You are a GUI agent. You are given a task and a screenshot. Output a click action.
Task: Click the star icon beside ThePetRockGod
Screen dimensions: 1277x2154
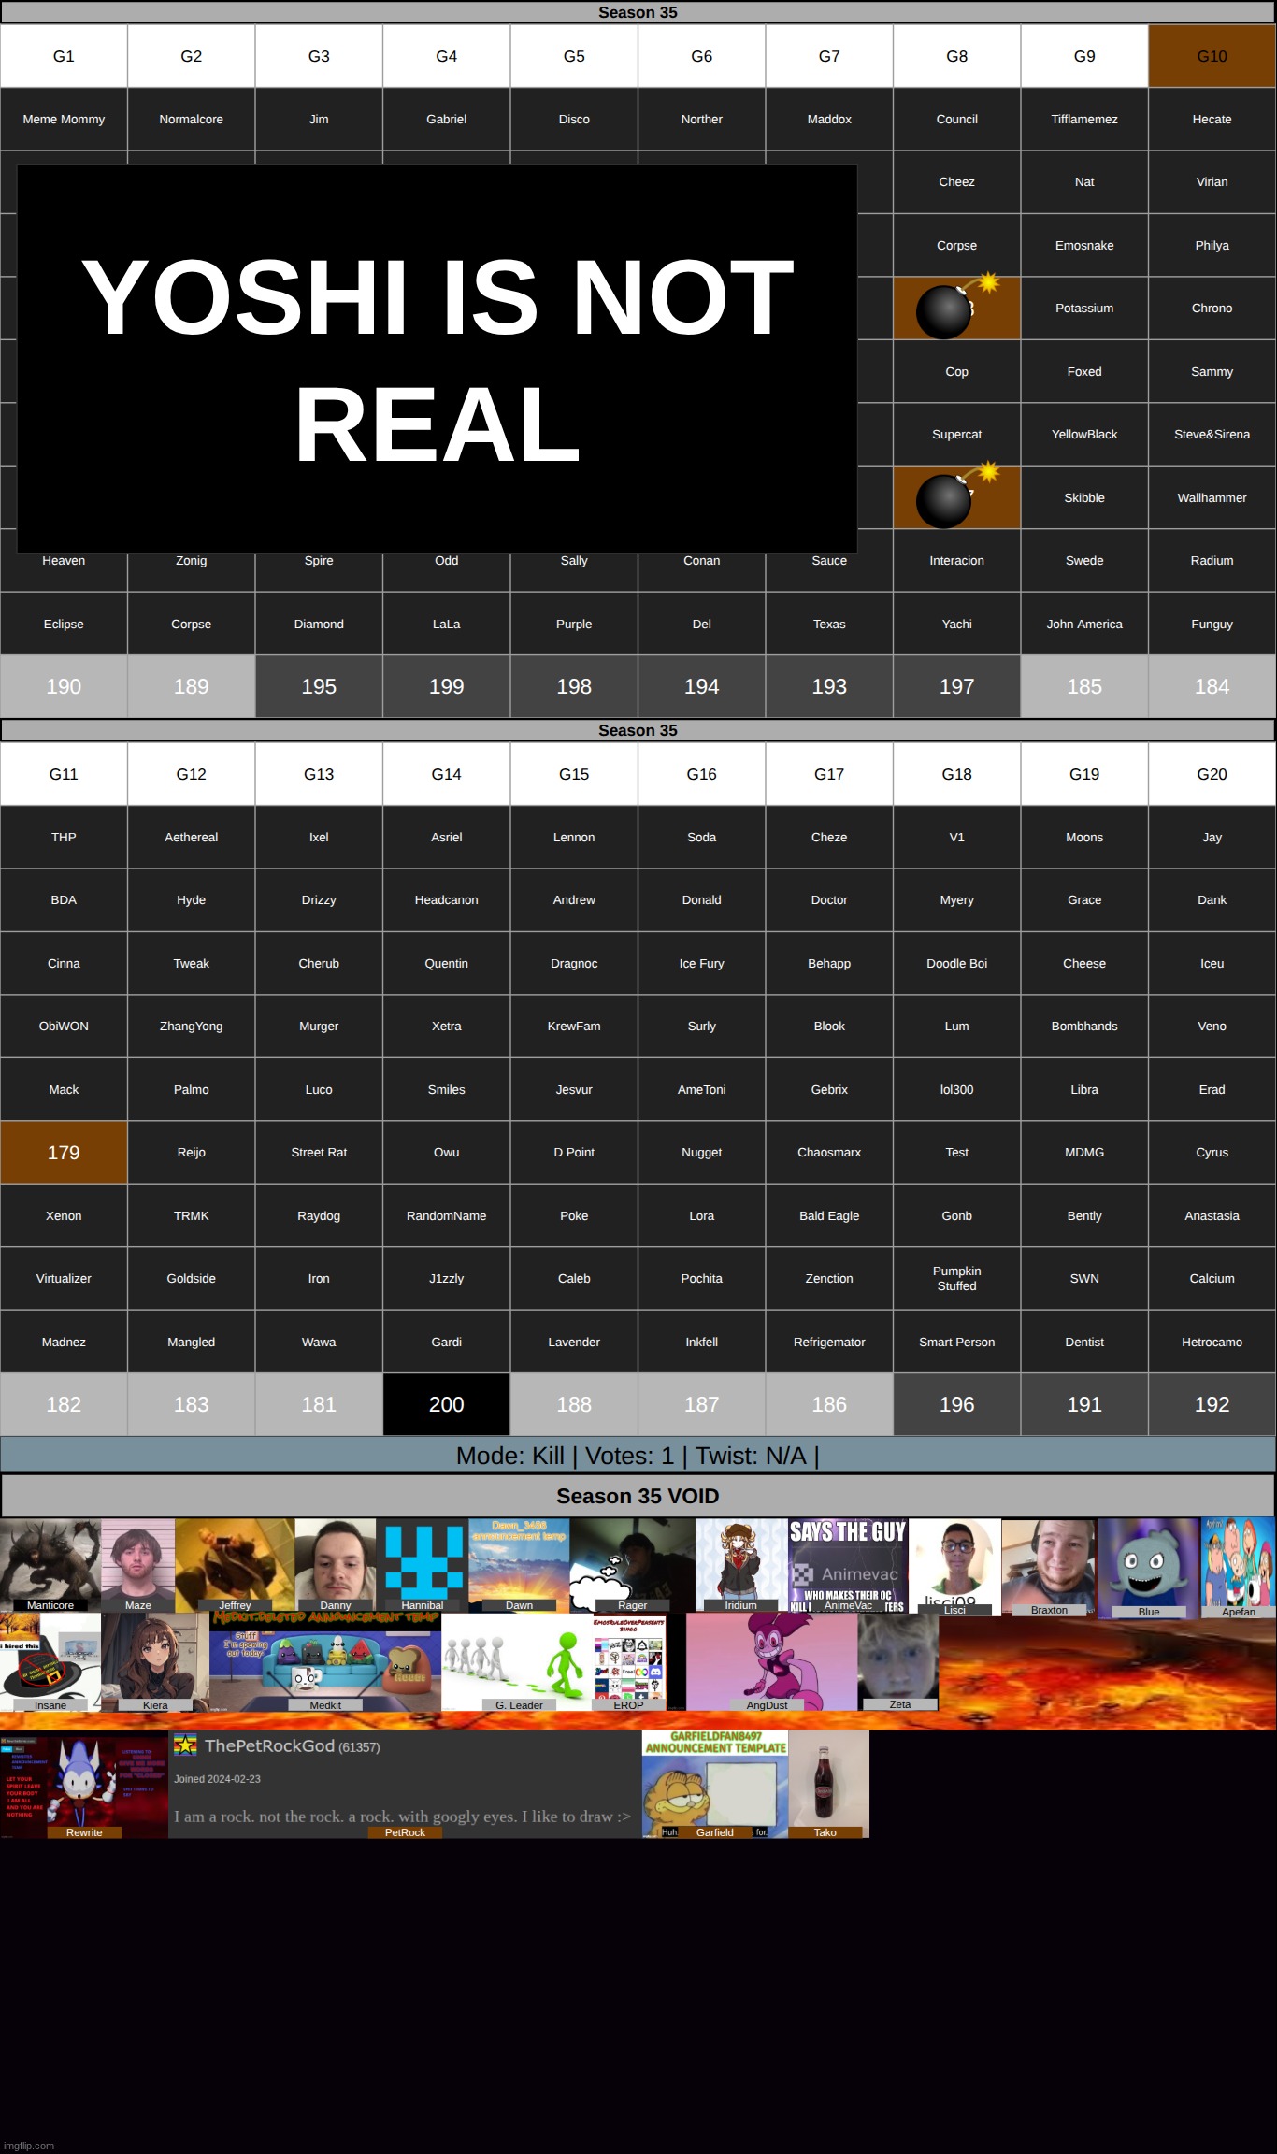click(185, 1745)
